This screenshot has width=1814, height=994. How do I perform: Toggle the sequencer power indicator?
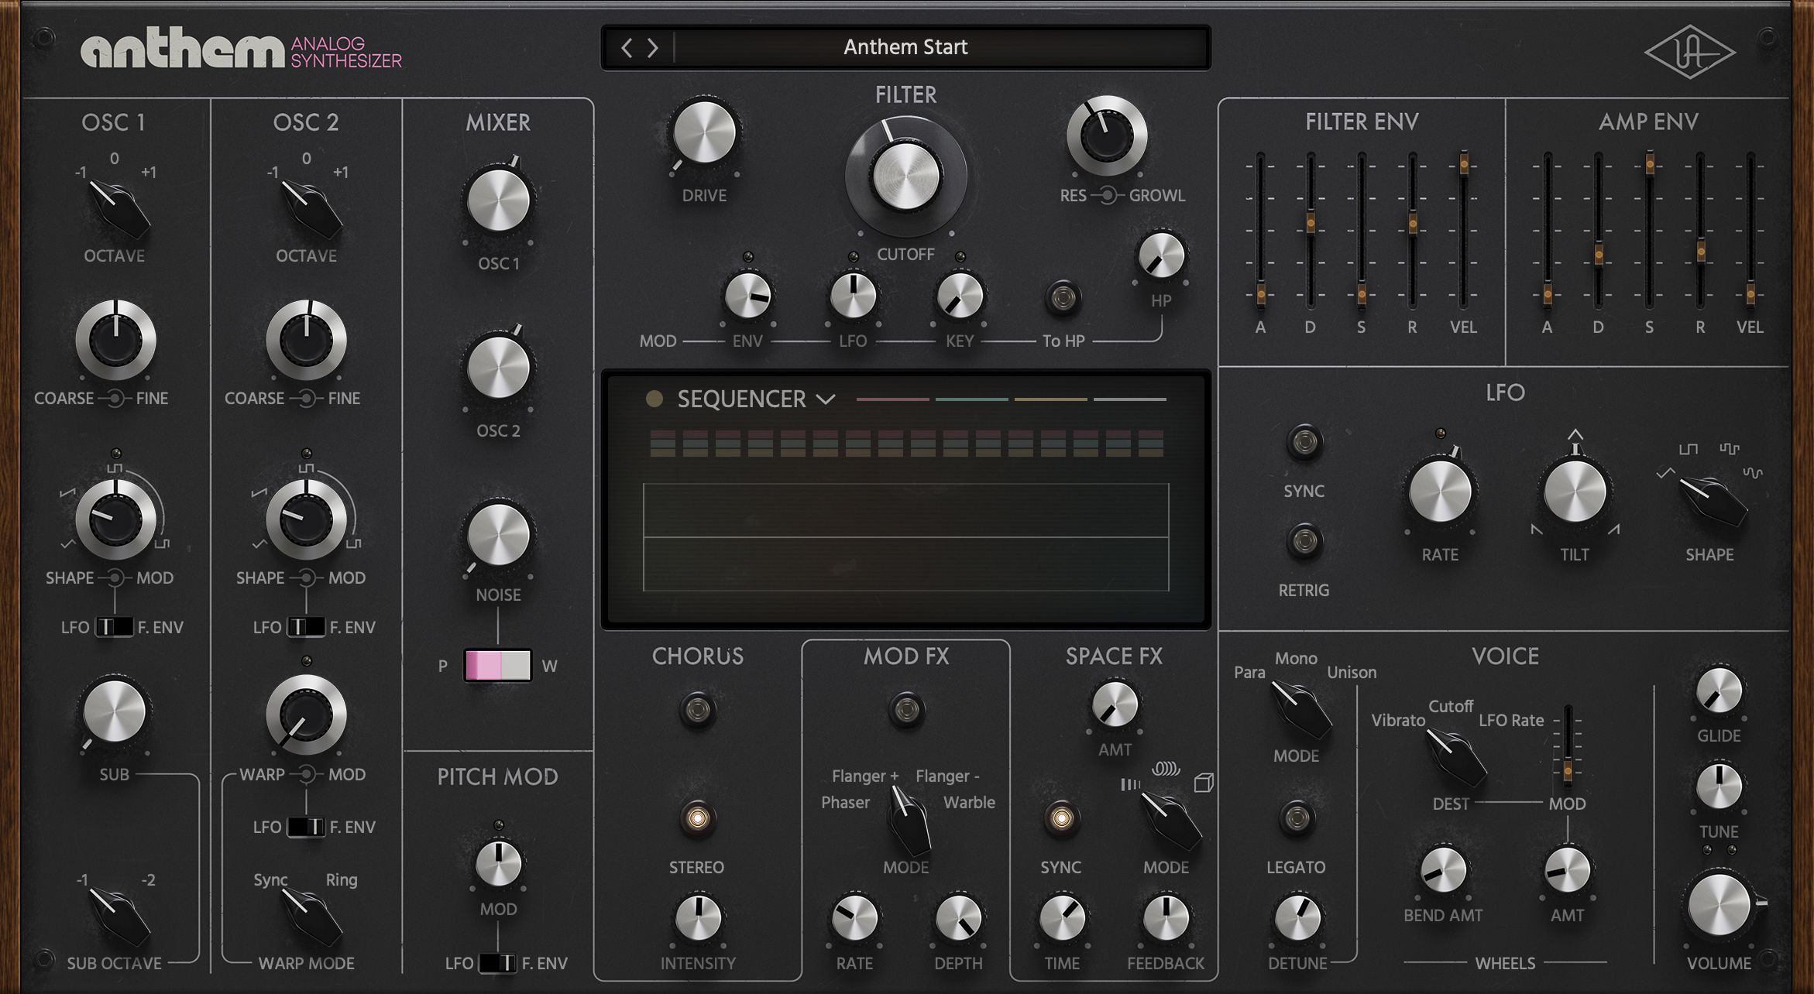654,399
